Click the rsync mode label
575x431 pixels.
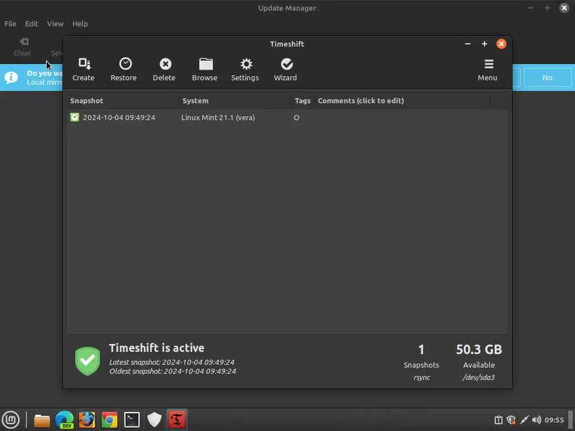tap(422, 378)
